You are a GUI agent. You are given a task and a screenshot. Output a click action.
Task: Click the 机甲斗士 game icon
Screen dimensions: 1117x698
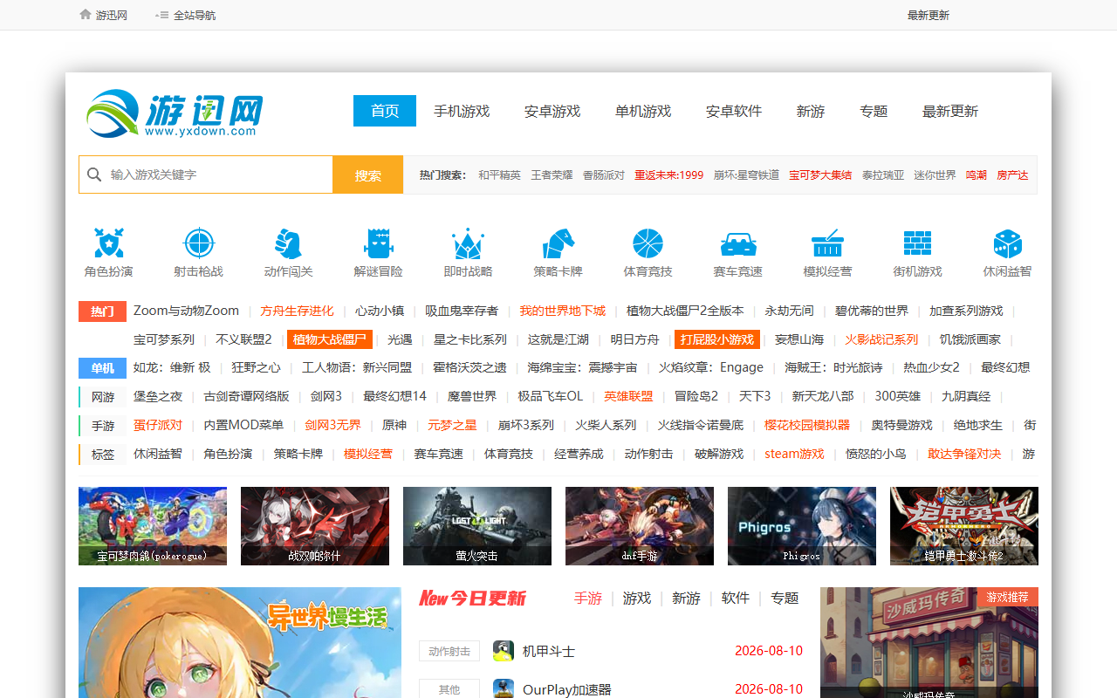point(504,651)
